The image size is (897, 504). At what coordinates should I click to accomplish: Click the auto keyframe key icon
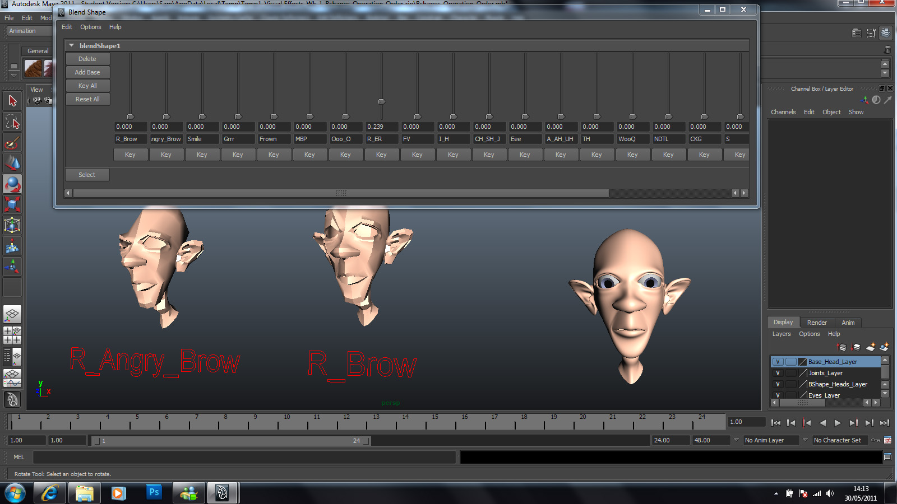876,440
